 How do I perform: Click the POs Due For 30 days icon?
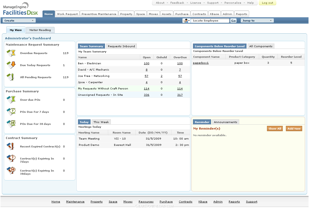pyautogui.click(x=11, y=124)
